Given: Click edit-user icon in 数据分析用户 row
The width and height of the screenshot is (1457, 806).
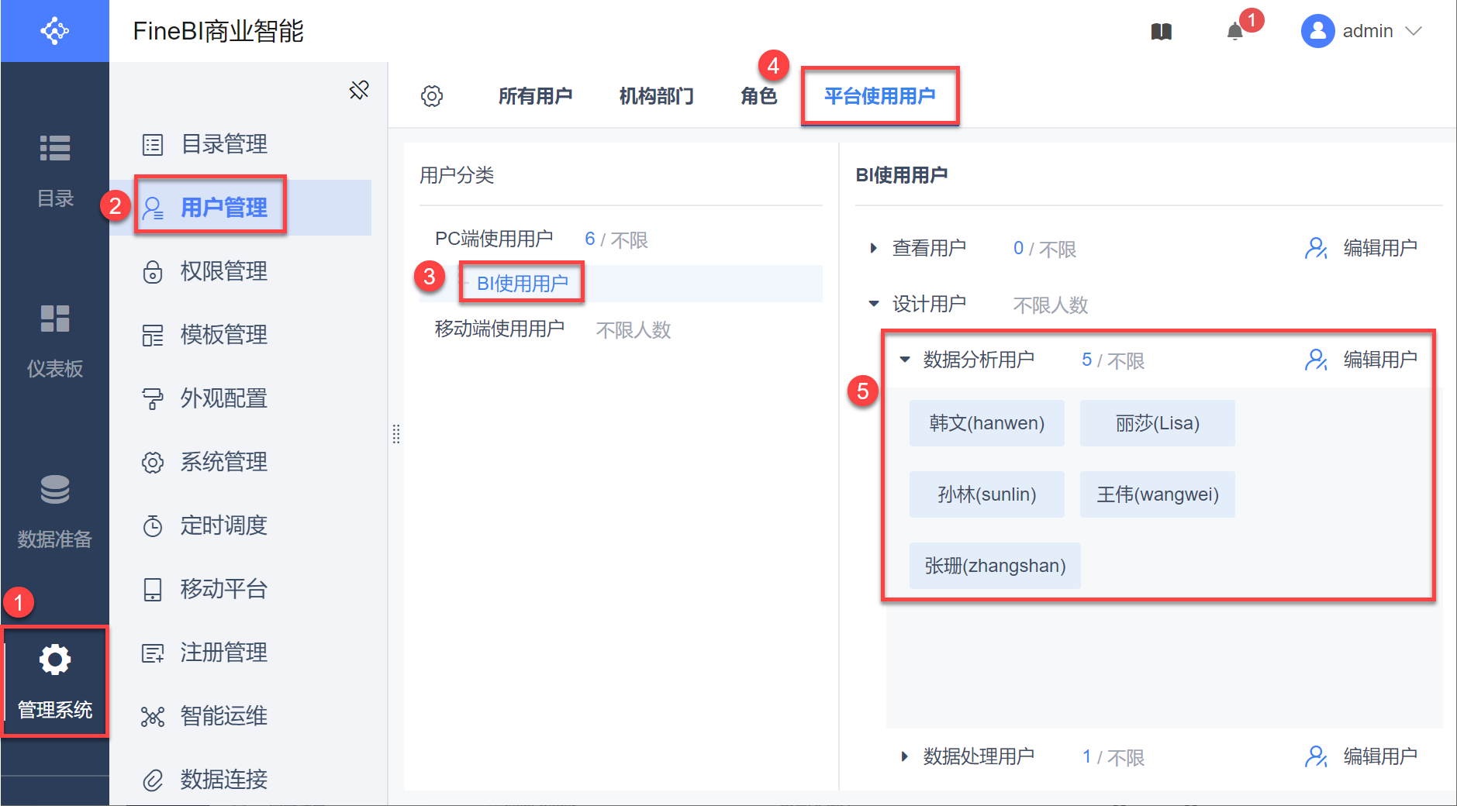Looking at the screenshot, I should [x=1316, y=360].
